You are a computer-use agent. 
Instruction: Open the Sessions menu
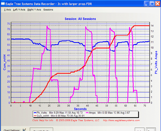[48, 10]
